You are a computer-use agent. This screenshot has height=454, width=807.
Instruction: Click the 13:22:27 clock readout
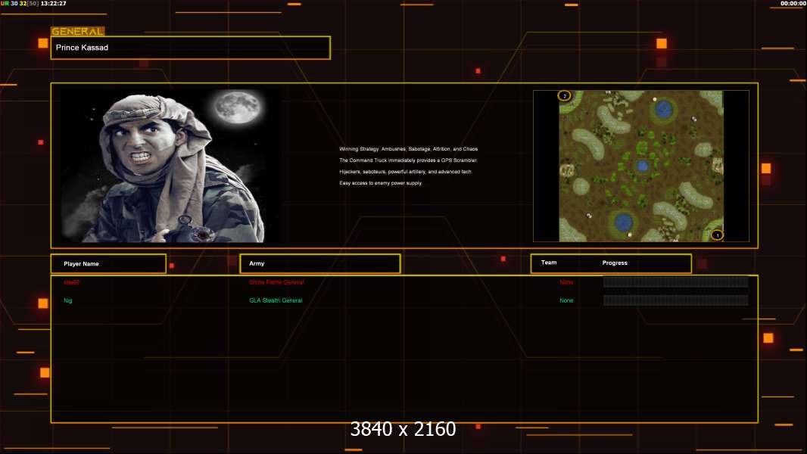click(54, 3)
